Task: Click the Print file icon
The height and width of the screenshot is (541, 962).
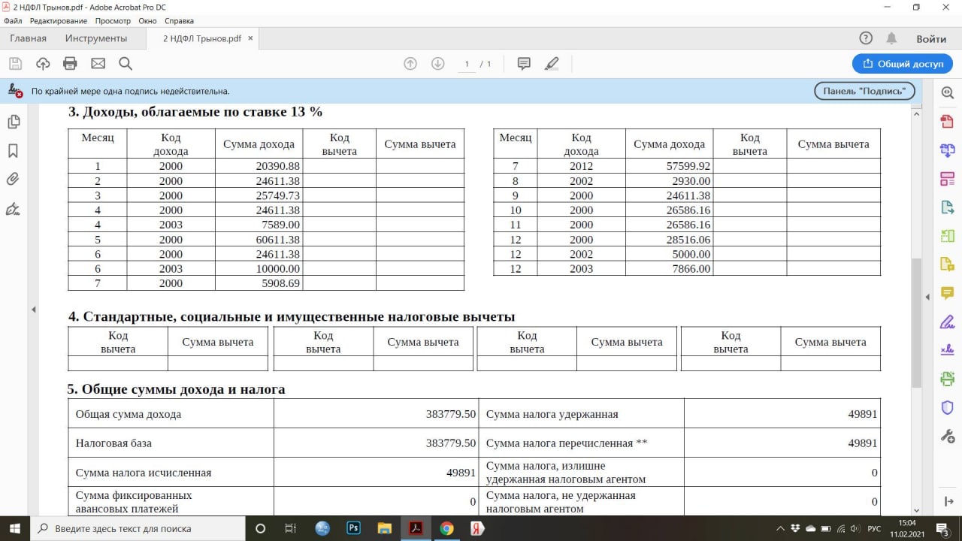Action: 71,63
